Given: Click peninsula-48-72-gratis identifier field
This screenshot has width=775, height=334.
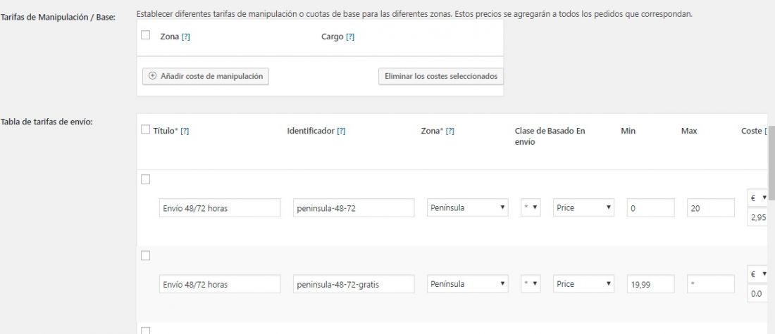Looking at the screenshot, I should (354, 284).
